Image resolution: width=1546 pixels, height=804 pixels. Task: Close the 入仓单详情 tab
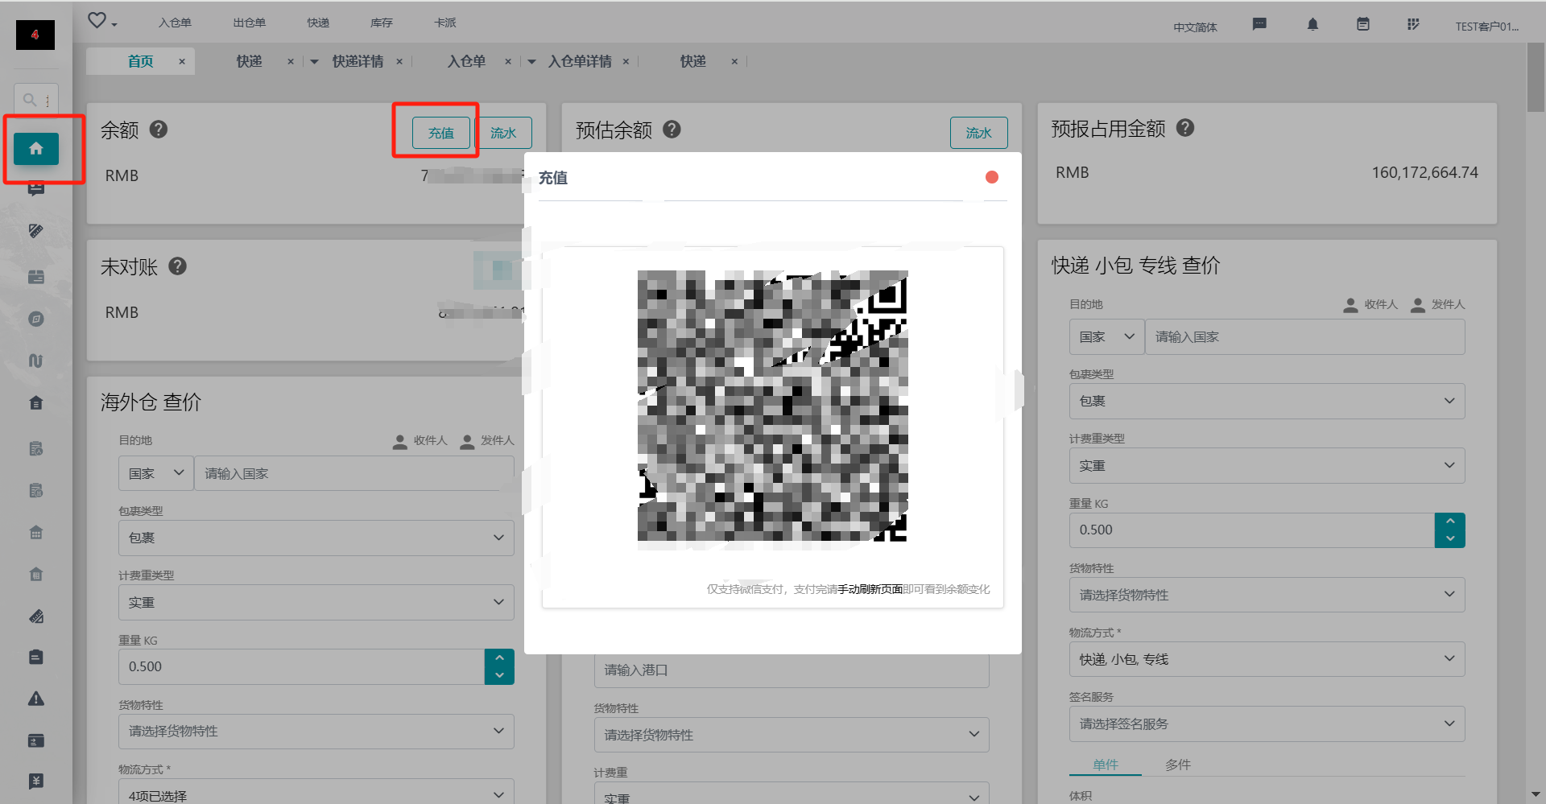[x=626, y=61]
